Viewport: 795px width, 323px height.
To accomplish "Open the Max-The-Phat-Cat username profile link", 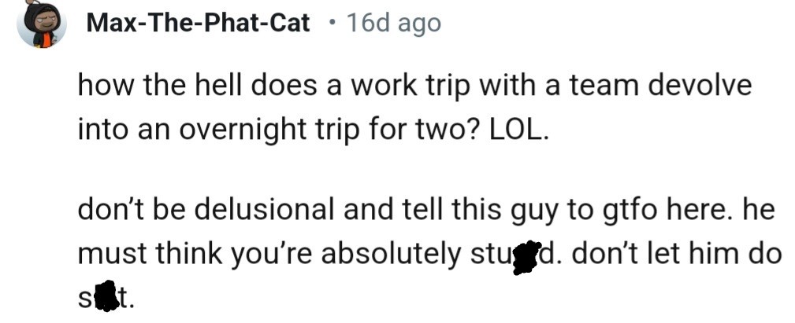I will coord(198,24).
